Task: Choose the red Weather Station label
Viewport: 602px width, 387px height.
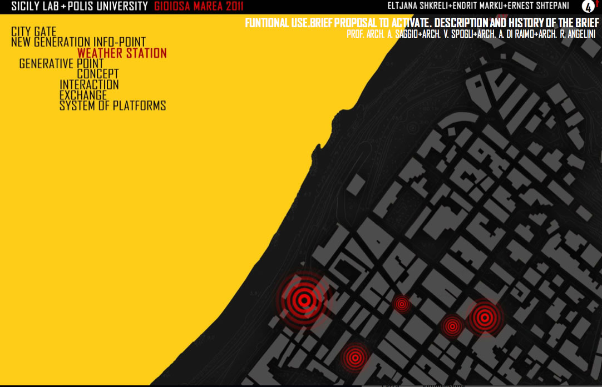Action: point(122,53)
